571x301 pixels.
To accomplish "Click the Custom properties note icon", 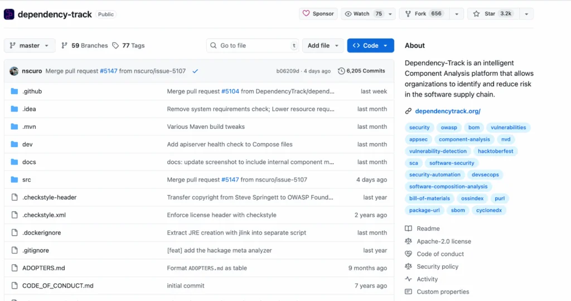I will click(x=408, y=292).
